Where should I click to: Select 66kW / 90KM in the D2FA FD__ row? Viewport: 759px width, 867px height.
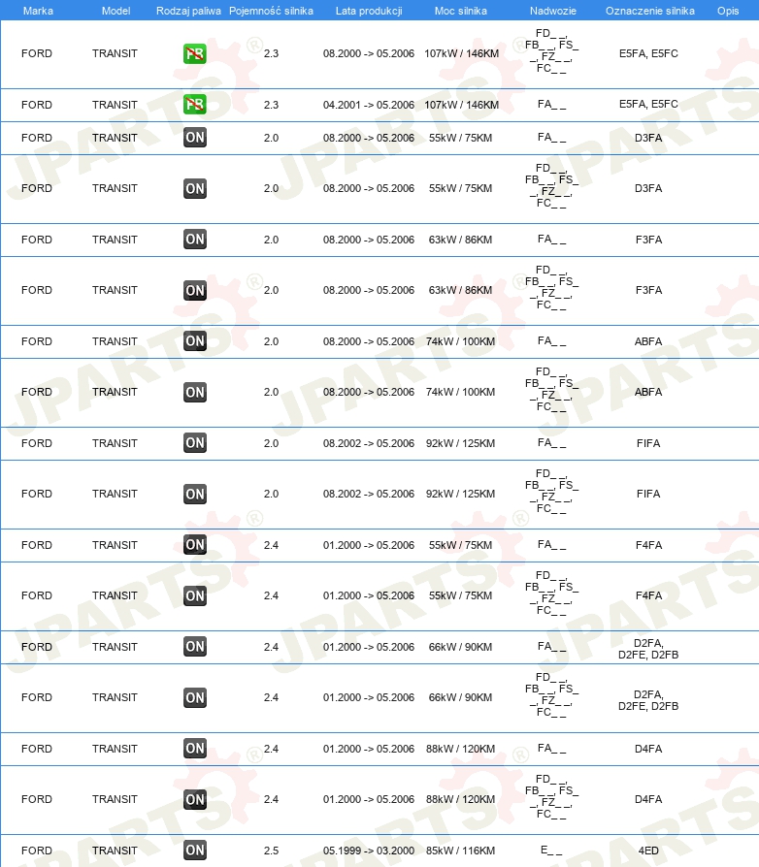[461, 697]
